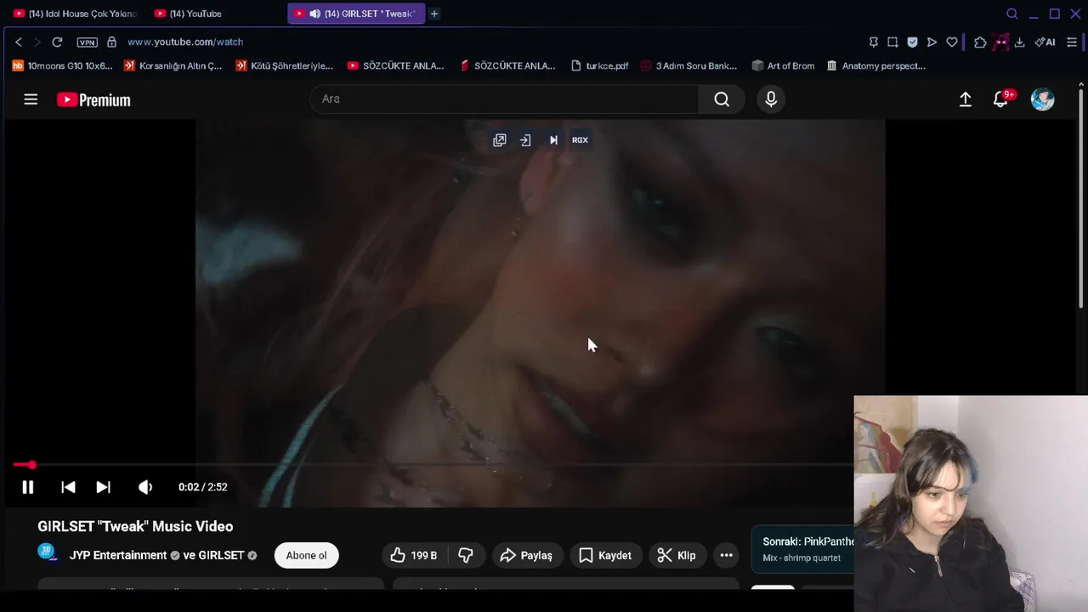The height and width of the screenshot is (612, 1088).
Task: Mute the video volume
Action: click(x=145, y=487)
